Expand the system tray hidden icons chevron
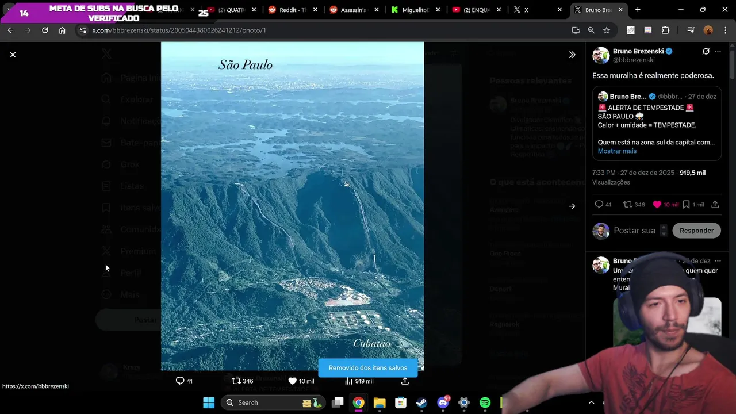Screen dimensions: 736x414 click(591, 402)
